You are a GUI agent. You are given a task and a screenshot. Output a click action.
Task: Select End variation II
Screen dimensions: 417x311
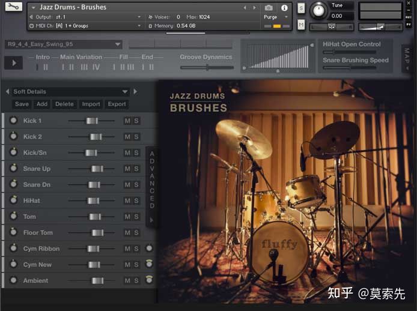(151, 67)
